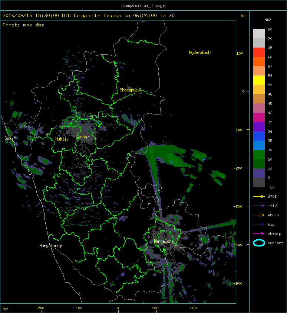Select the 100 tick on the vertical axis
The height and width of the screenshot is (313, 287).
pyautogui.click(x=240, y=53)
